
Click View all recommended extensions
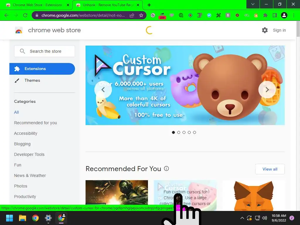point(270,169)
